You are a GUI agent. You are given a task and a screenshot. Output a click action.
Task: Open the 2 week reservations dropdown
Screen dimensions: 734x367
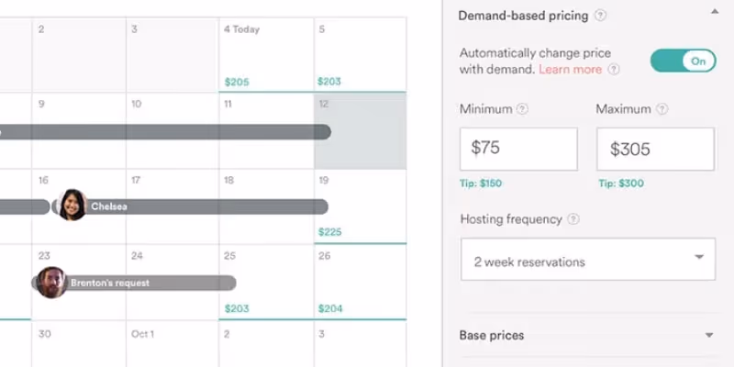(587, 261)
